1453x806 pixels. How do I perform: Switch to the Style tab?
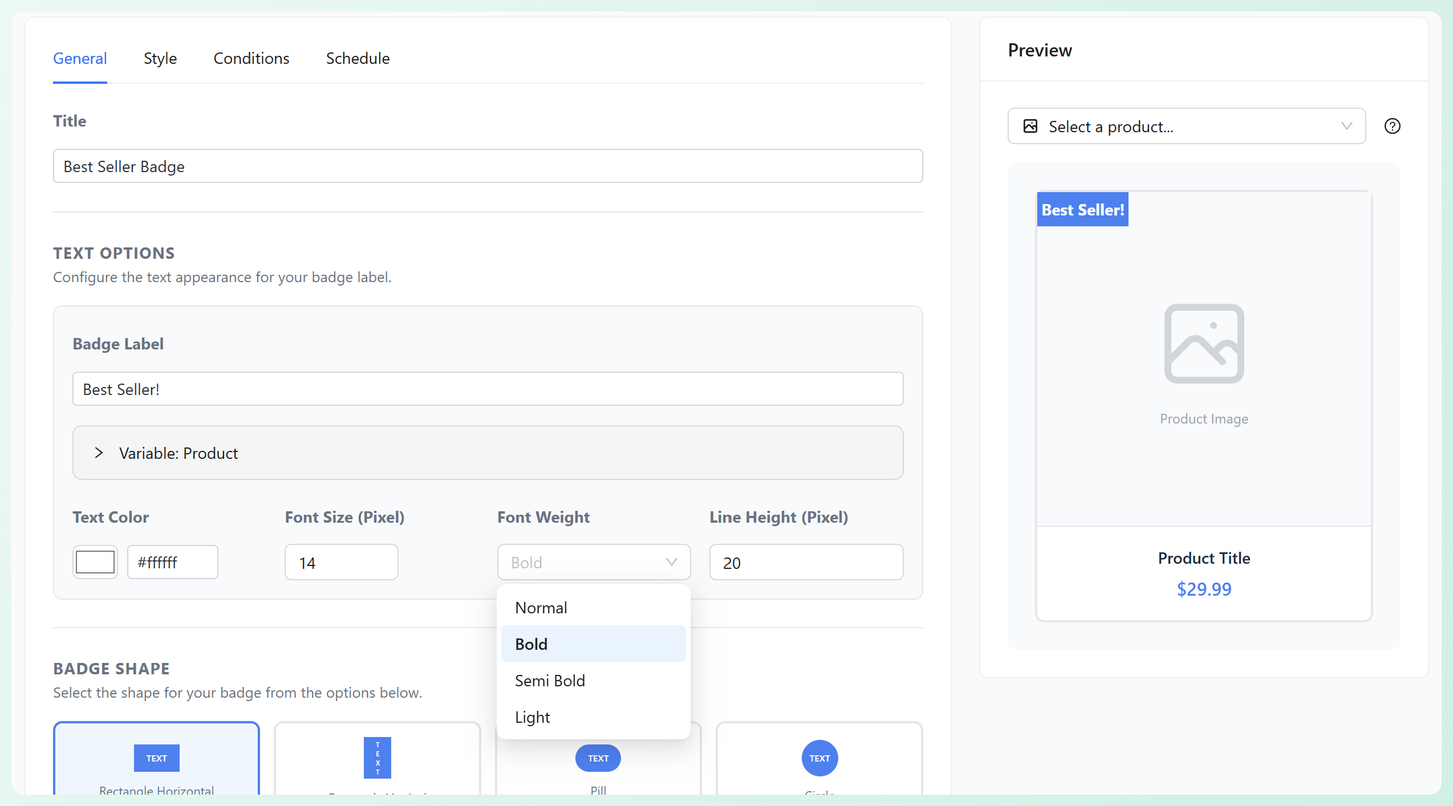160,58
